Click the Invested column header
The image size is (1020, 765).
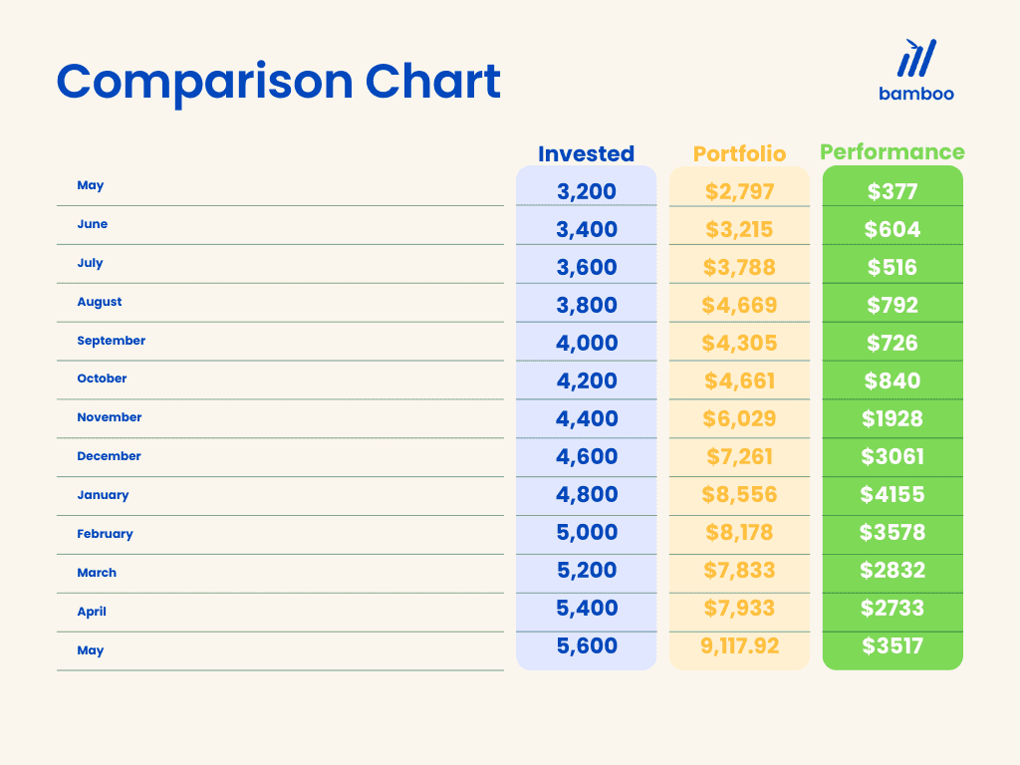point(586,153)
